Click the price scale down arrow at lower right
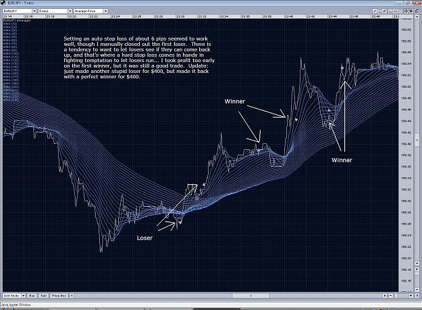The width and height of the screenshot is (422, 310). [417, 263]
